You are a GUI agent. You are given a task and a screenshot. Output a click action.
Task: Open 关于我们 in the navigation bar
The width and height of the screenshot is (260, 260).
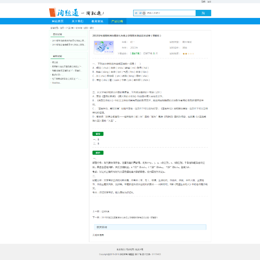pyautogui.click(x=77, y=21)
